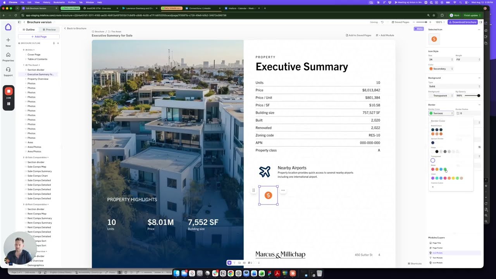Toggle right panel icon beside Download brochure
The image size is (496, 279).
(480, 22)
